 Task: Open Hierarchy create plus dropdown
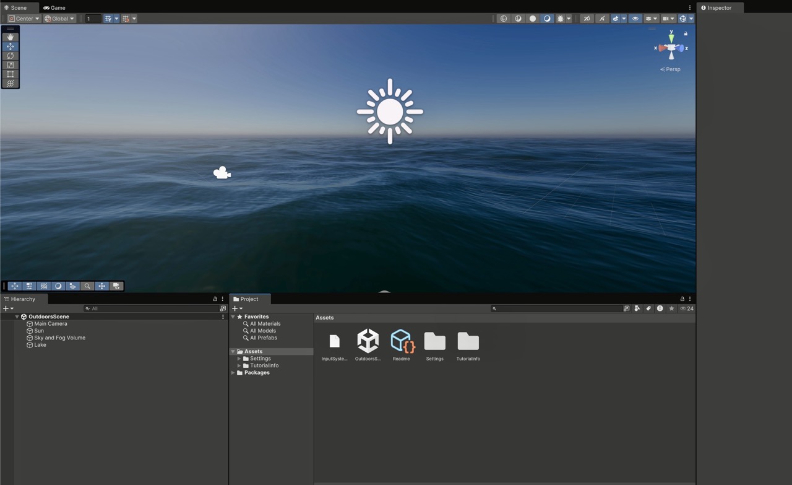tap(8, 308)
